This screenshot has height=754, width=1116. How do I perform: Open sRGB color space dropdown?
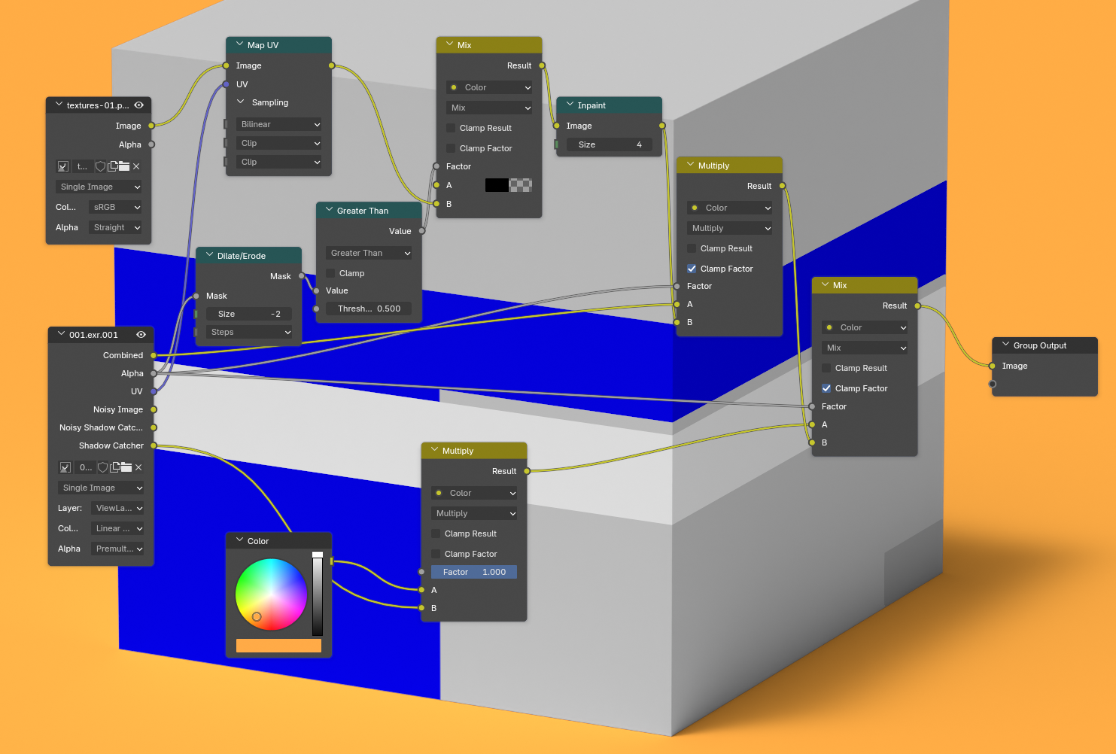(116, 207)
